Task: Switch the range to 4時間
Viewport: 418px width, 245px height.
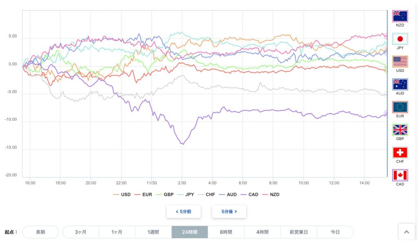Action: click(x=262, y=232)
